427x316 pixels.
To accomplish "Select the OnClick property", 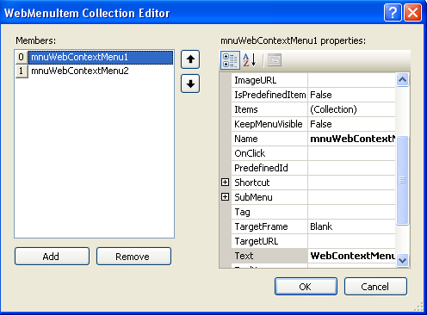I will tap(269, 153).
